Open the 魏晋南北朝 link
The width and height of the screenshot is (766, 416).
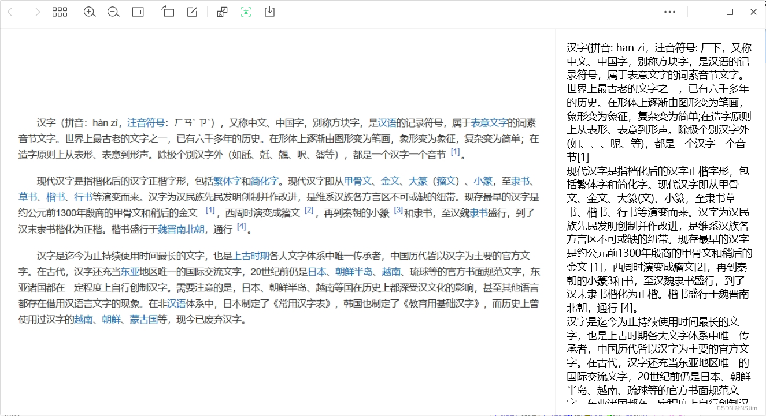[x=181, y=229]
